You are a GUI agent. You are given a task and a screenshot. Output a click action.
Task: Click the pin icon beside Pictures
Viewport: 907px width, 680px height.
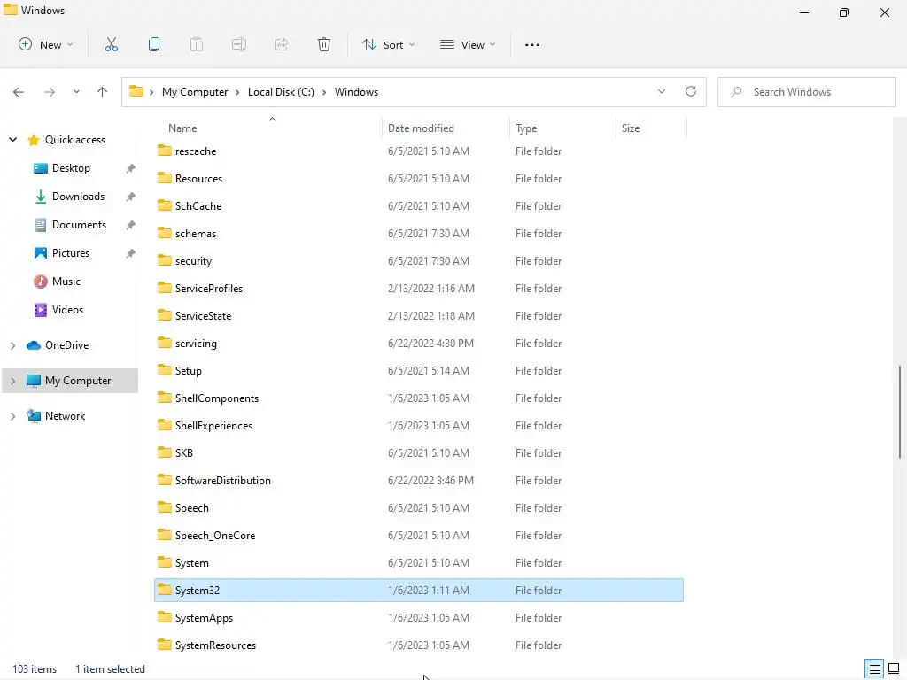(131, 253)
